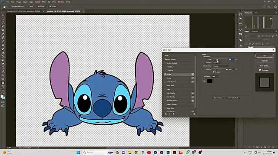Select the Move tool in the toolbox

(3, 15)
